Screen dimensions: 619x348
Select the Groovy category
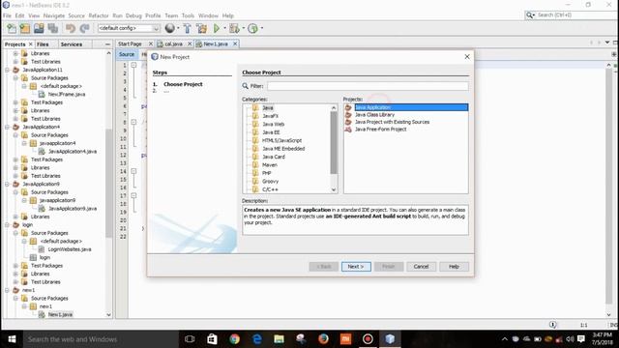(271, 182)
